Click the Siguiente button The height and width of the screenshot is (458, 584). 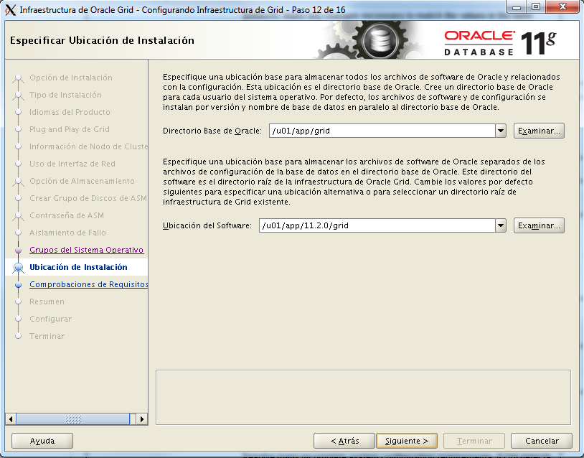[x=407, y=441]
